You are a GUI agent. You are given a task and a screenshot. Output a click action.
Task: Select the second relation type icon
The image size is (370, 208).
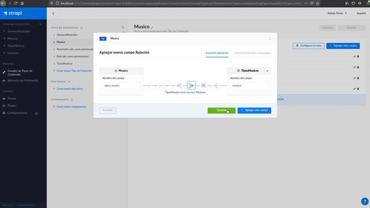167,86
